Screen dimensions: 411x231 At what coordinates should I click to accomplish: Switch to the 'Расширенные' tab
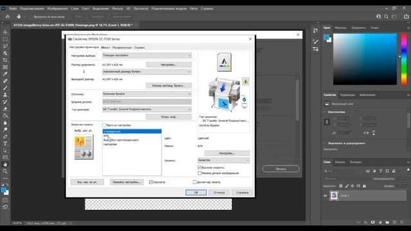tap(122, 47)
